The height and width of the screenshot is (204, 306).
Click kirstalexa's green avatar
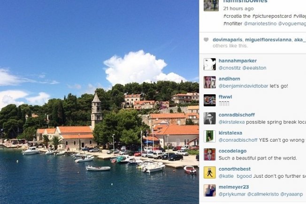click(210, 136)
